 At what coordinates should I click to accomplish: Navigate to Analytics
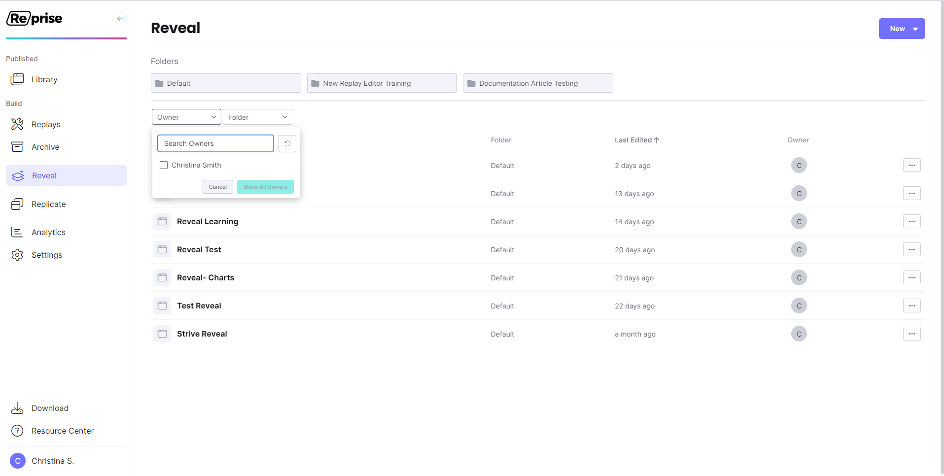pos(48,232)
